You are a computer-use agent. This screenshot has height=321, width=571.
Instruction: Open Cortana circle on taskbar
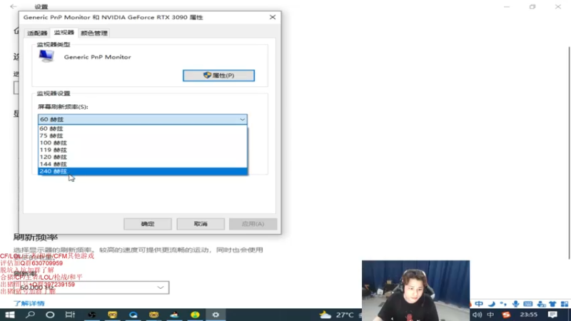50,315
